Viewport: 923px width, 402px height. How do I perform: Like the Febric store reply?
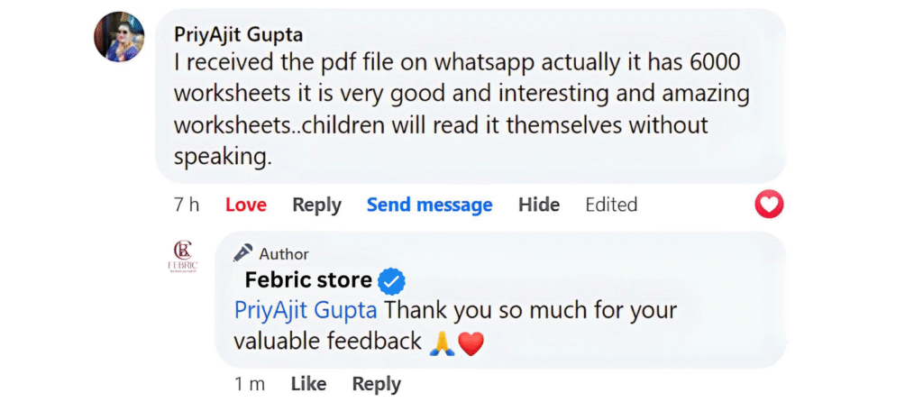pyautogui.click(x=308, y=384)
